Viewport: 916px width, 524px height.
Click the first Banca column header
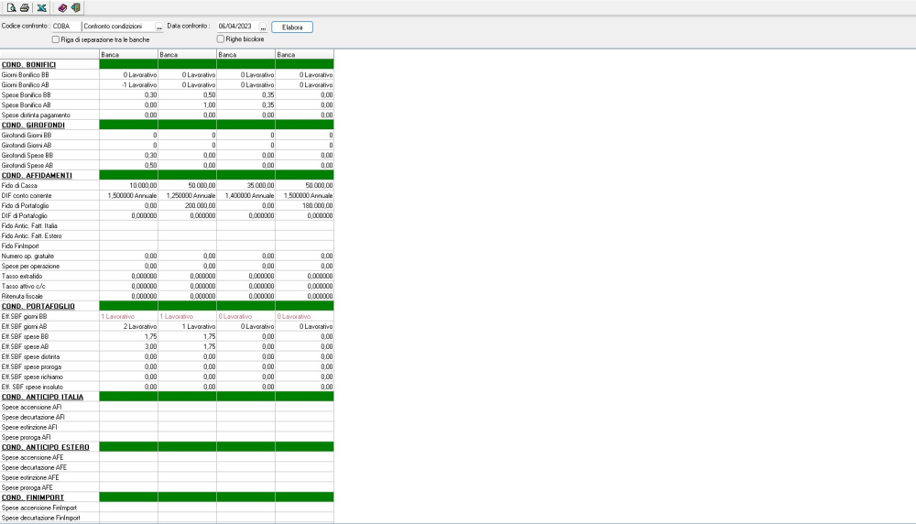click(x=128, y=55)
